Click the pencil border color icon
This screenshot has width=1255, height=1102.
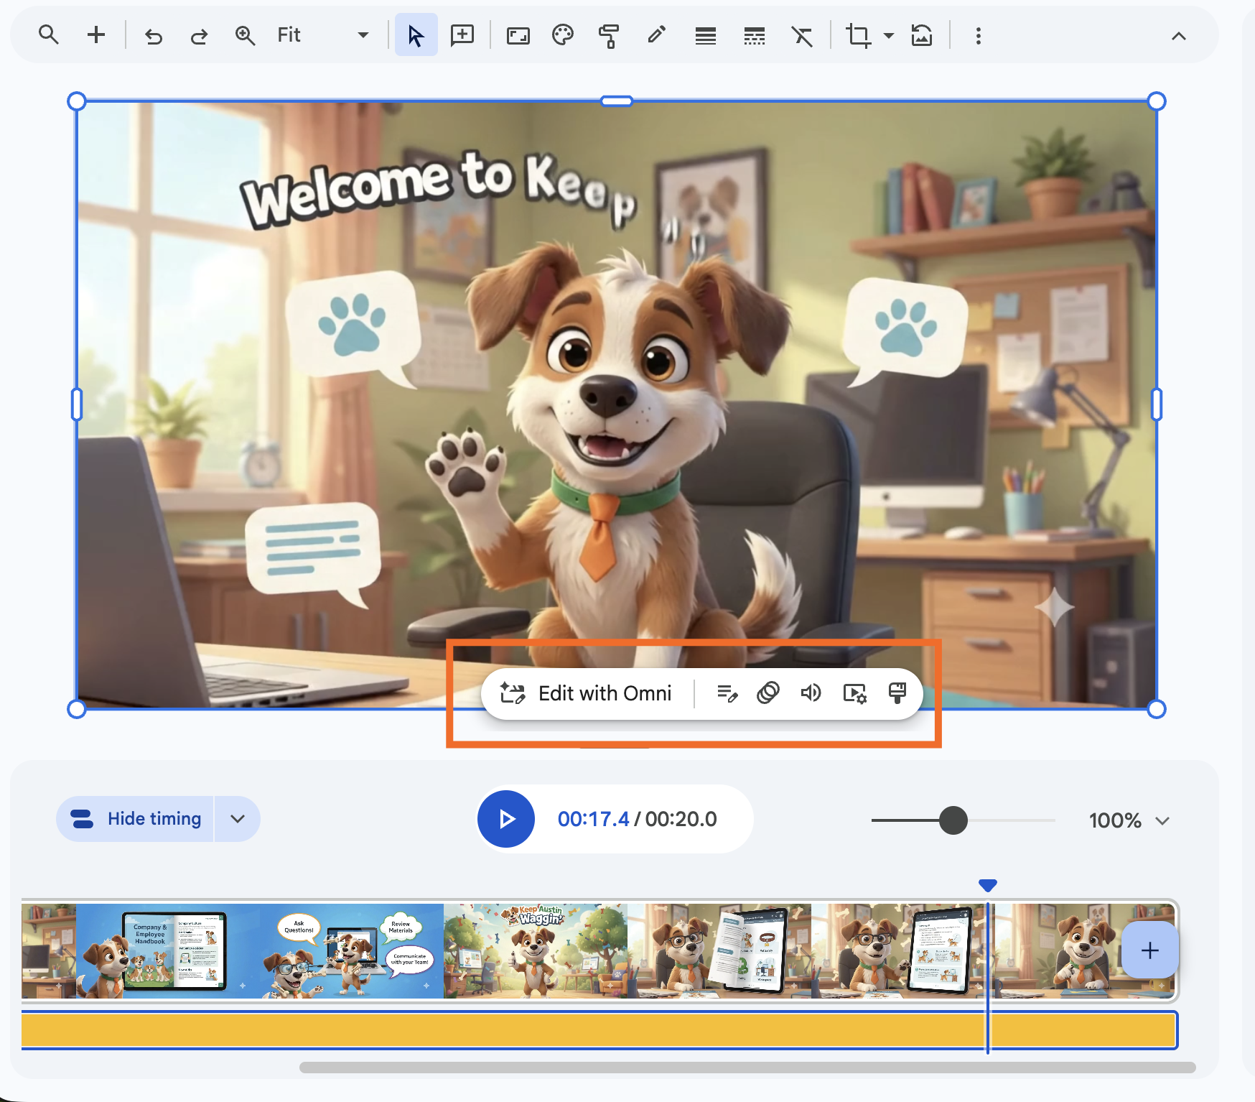coord(656,34)
